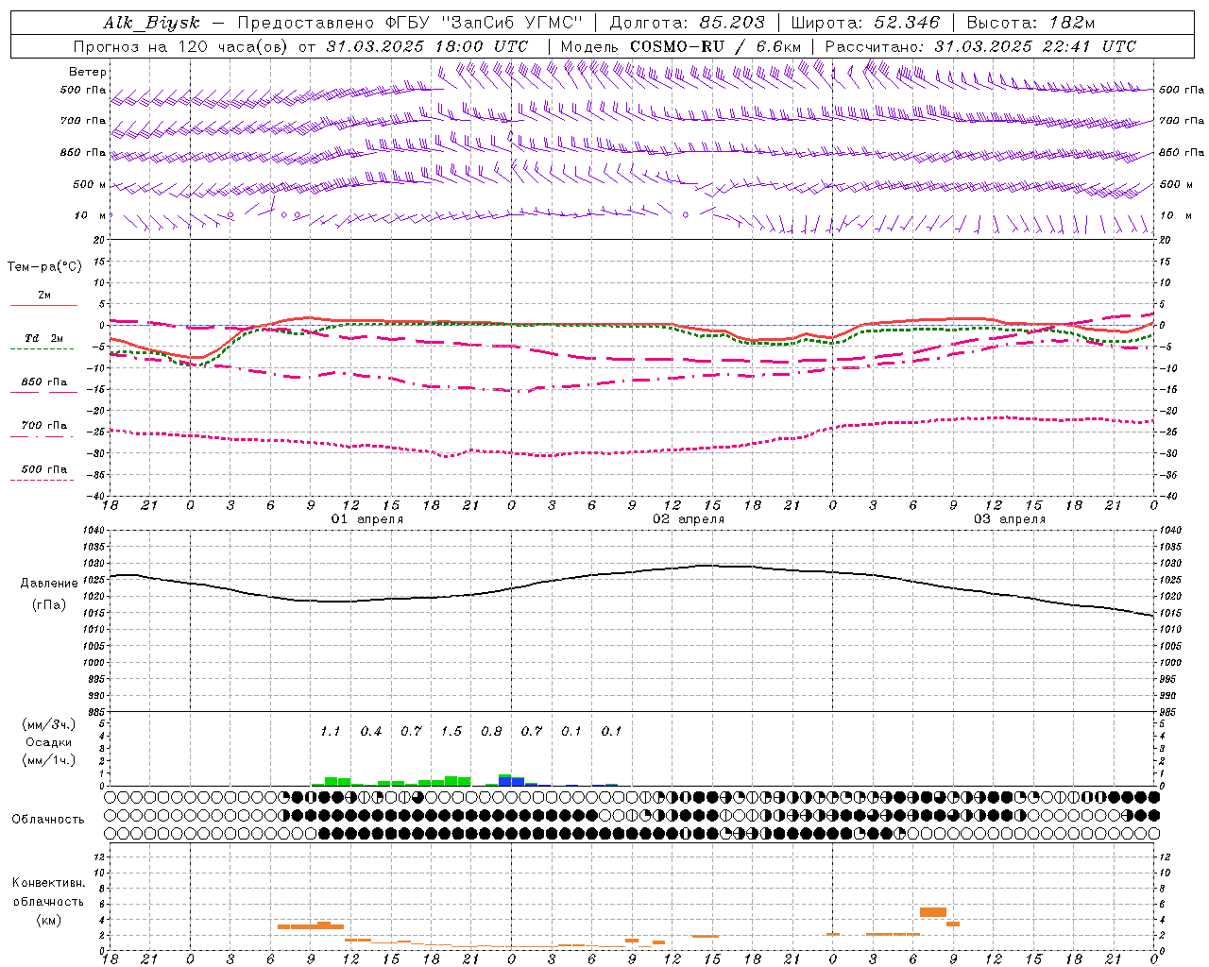The image size is (1209, 967).
Task: Select the Облачность cloudiness row label
Action: click(48, 819)
